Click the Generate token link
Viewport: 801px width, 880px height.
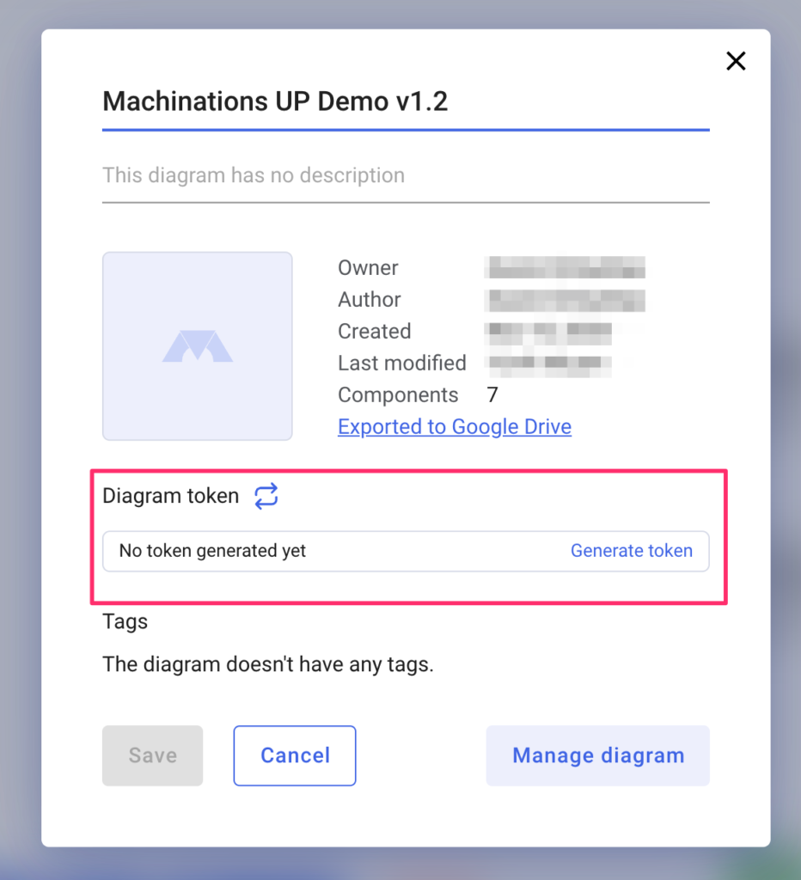click(632, 551)
